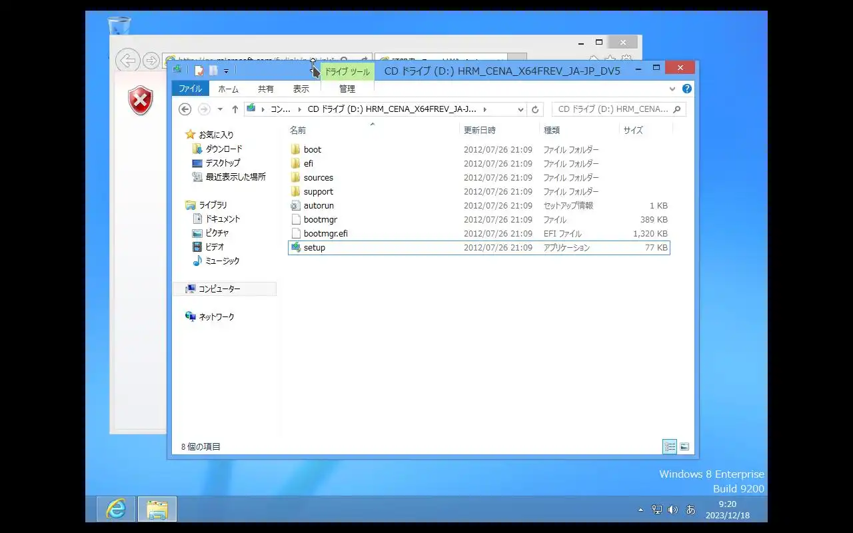
Task: Select the bootmgr file icon
Action: click(296, 220)
